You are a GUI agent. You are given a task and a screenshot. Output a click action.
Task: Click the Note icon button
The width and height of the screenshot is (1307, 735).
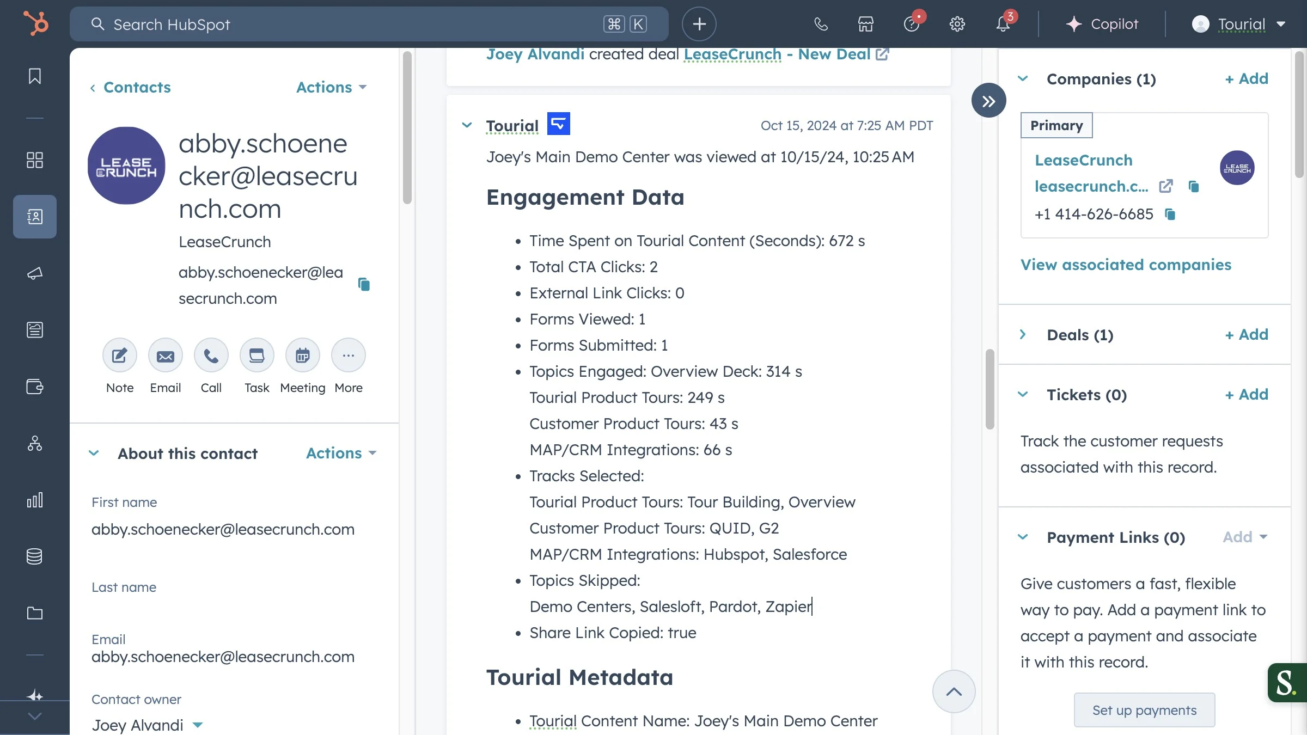click(120, 356)
